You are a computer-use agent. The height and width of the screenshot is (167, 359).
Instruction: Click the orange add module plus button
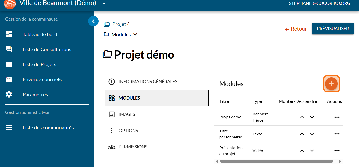coord(331,84)
